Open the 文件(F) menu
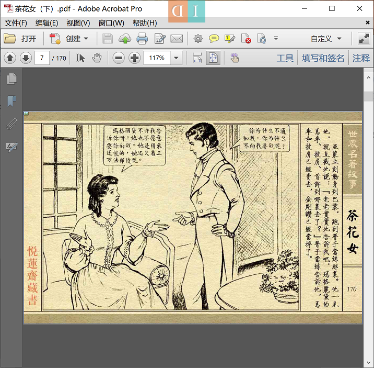 (16, 23)
